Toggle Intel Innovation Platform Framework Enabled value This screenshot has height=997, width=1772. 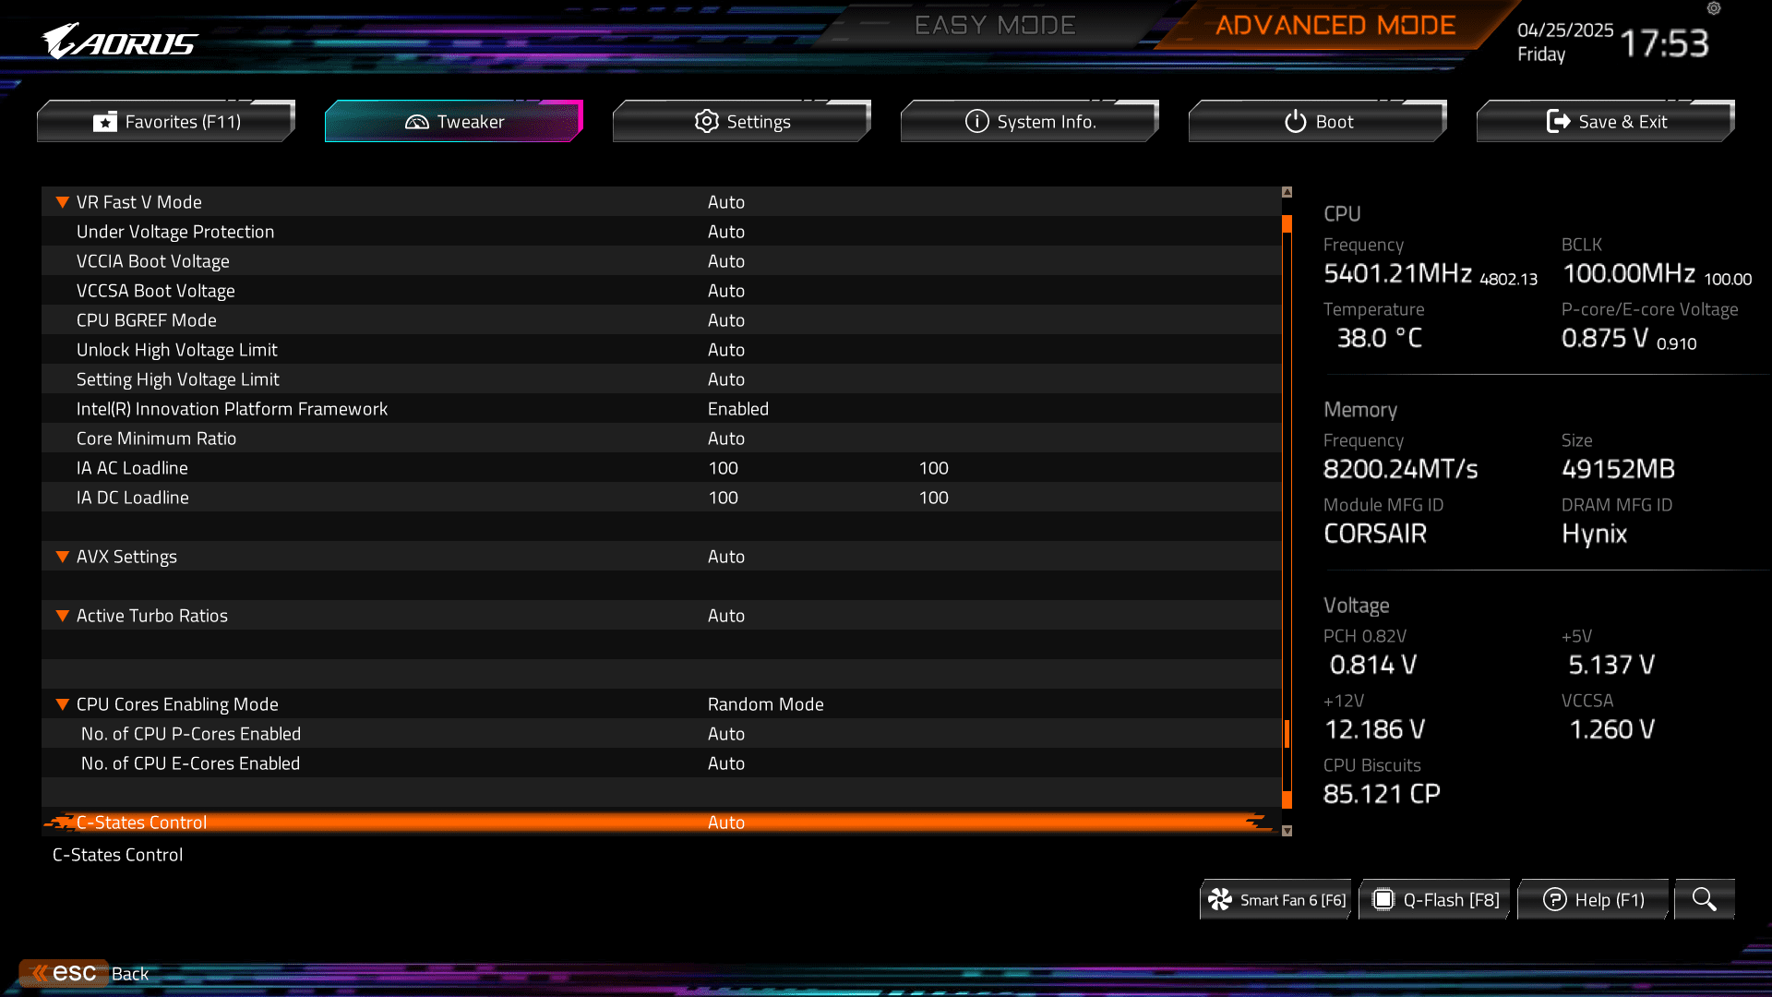[737, 409]
